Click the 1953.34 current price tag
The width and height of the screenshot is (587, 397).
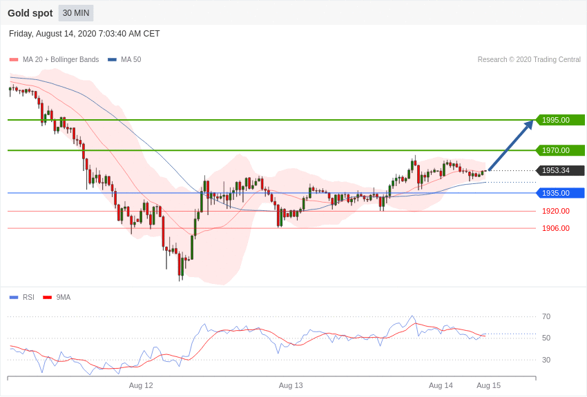561,170
